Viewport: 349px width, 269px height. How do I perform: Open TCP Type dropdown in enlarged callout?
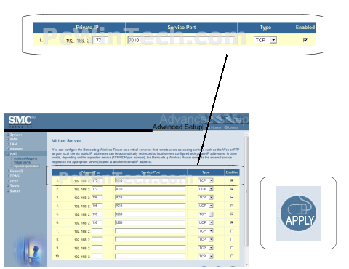(265, 40)
